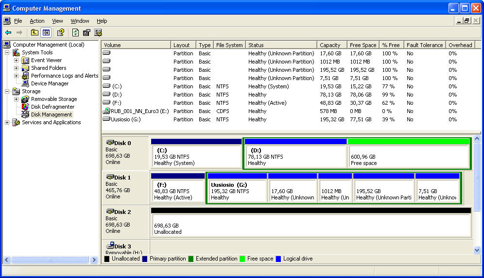Image resolution: width=484 pixels, height=278 pixels.
Task: Select the Disk 2 Unallocated 698,63 GB block
Action: [311, 222]
